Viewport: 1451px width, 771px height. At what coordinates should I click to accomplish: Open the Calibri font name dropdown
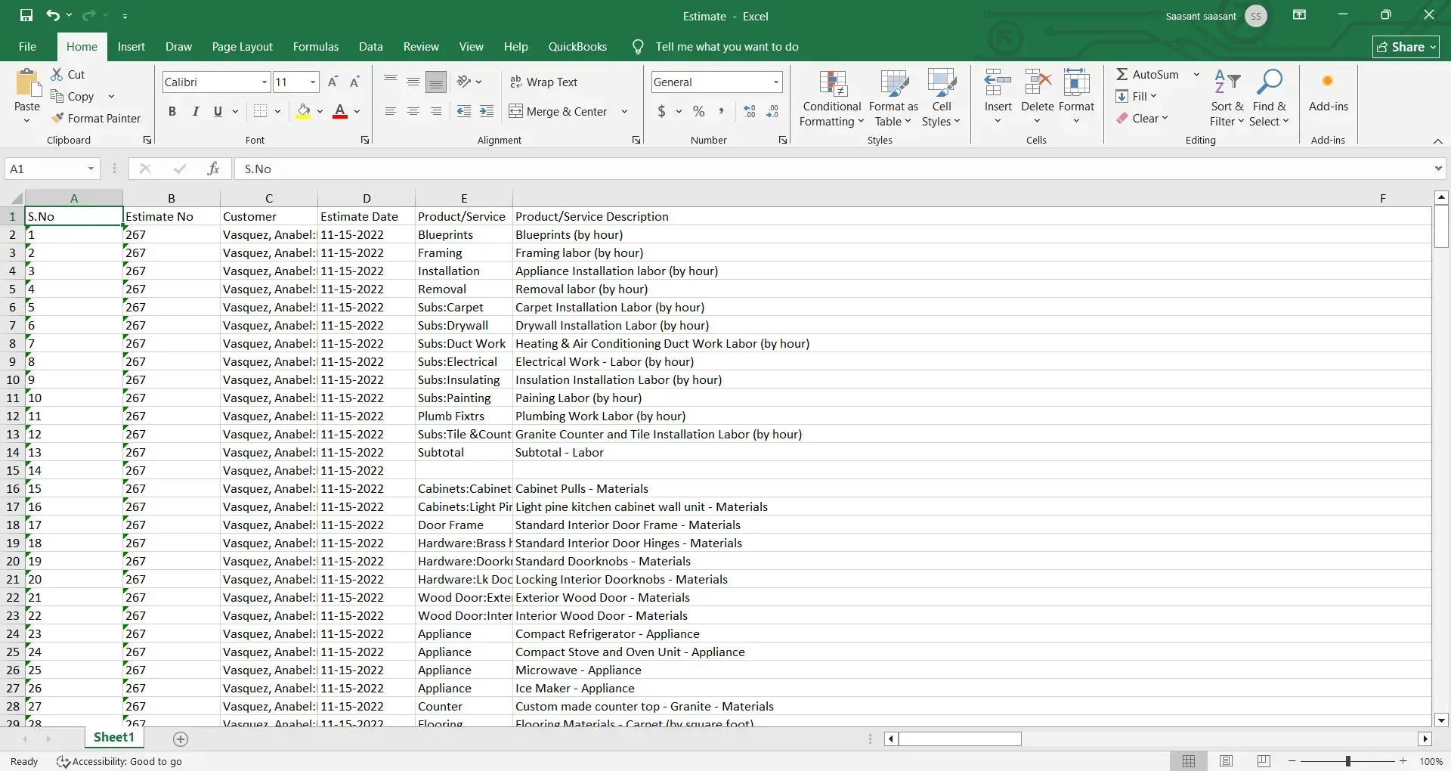click(265, 82)
